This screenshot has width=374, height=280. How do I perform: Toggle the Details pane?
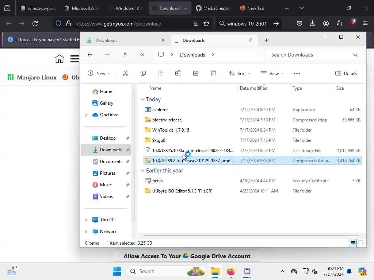coord(346,73)
